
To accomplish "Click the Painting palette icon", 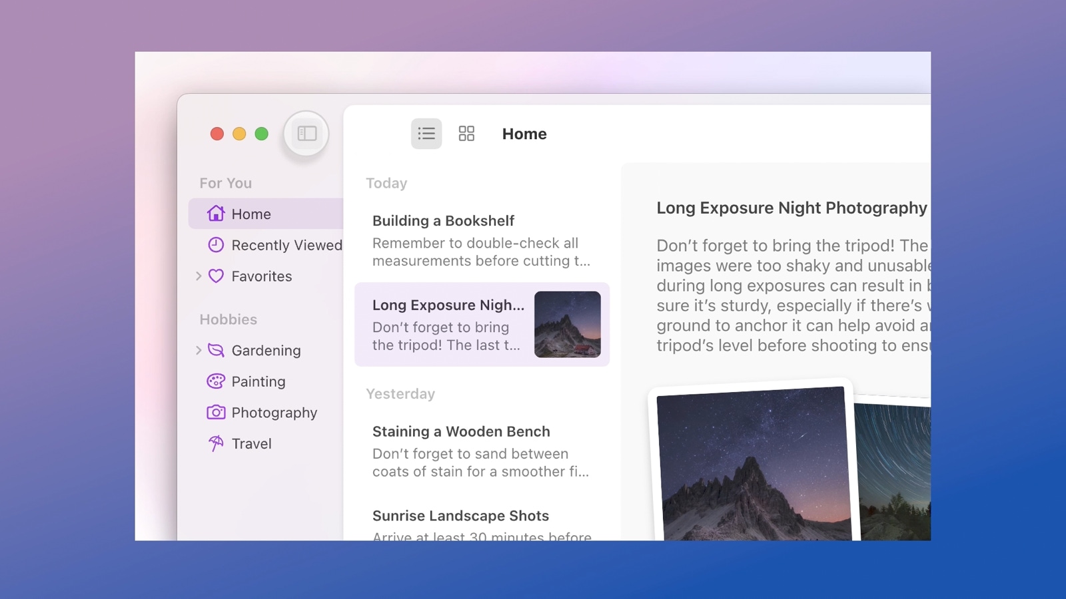I will (x=216, y=381).
